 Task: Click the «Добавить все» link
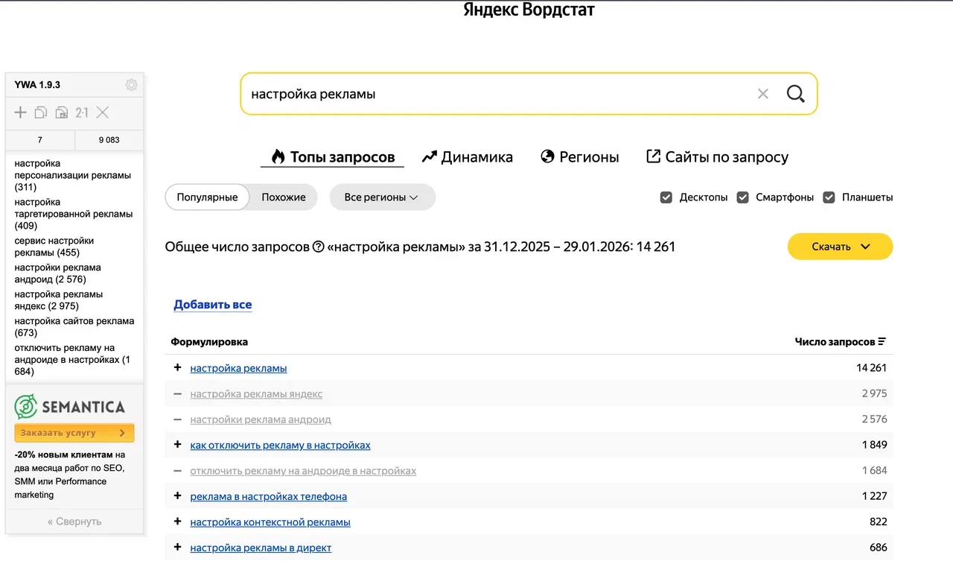tap(212, 304)
